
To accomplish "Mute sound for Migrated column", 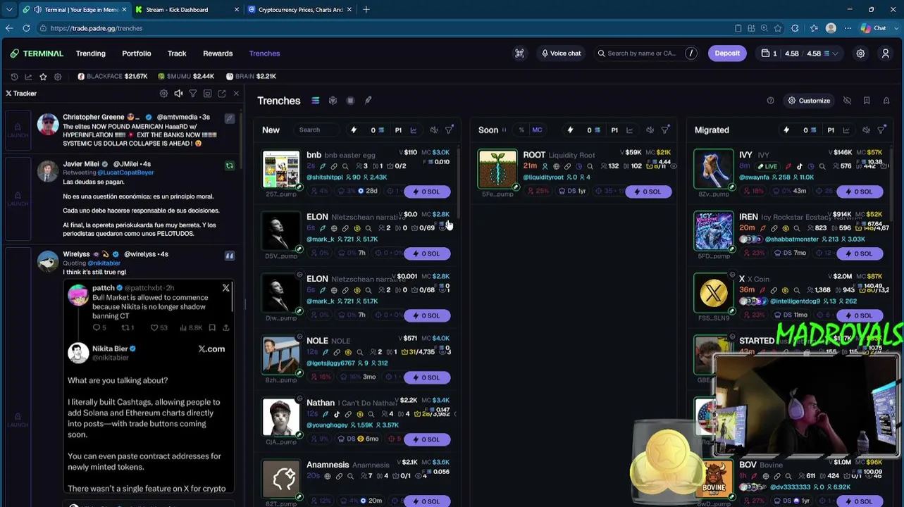I will [x=866, y=130].
